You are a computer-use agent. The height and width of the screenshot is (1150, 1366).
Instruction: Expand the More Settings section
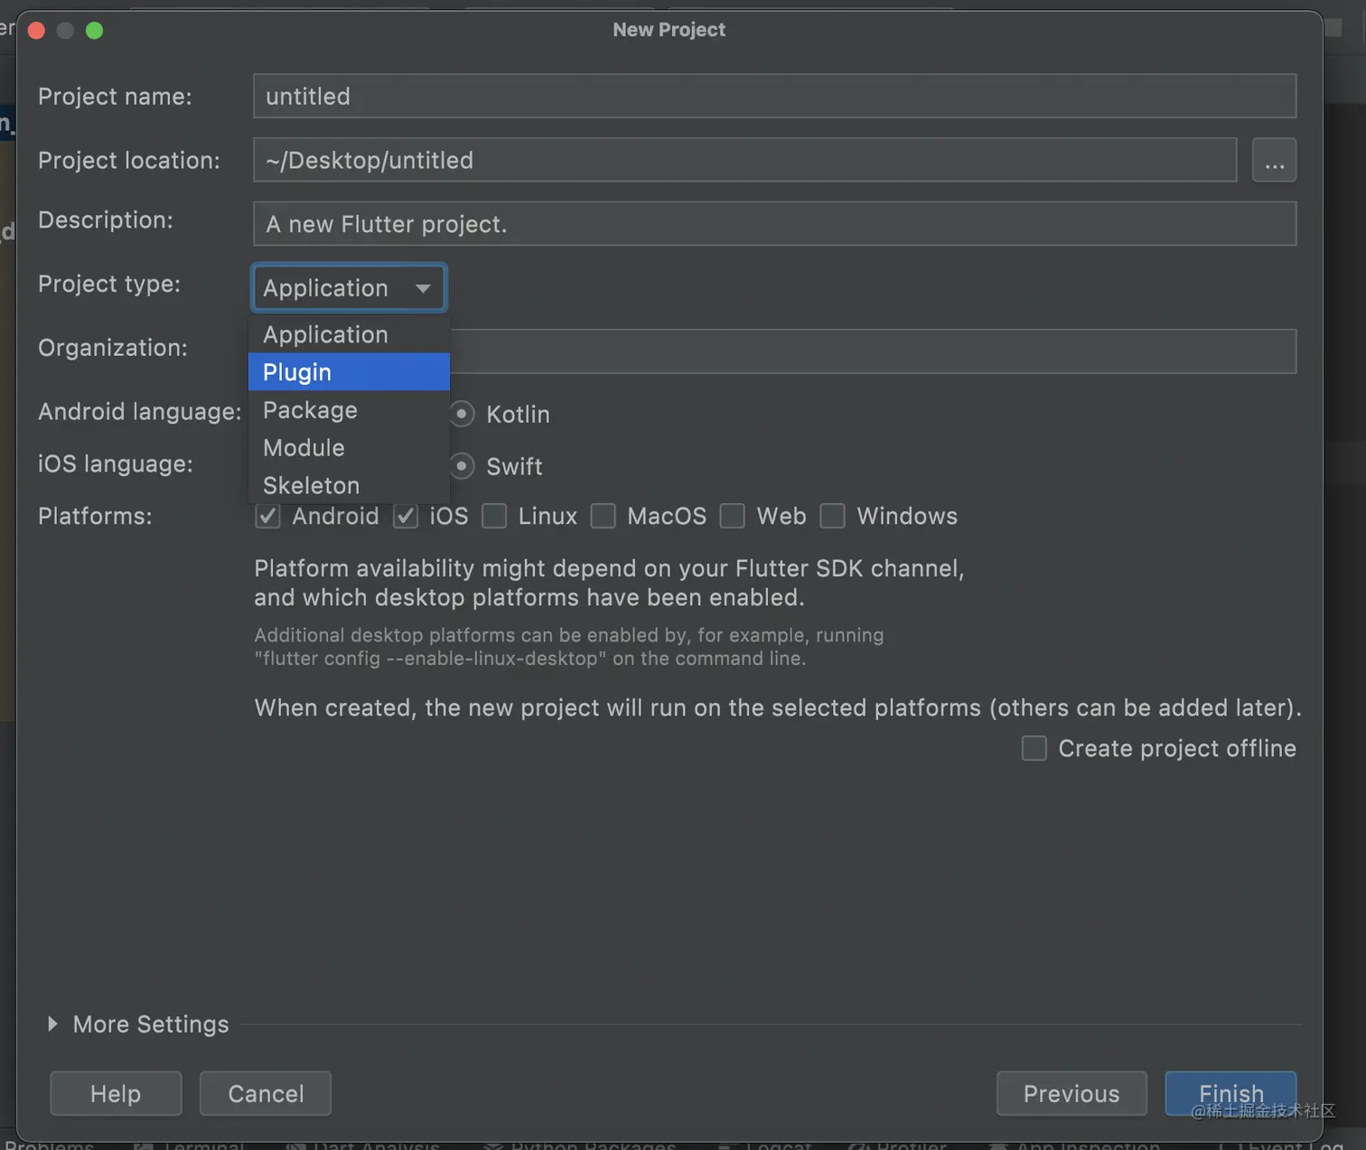pyautogui.click(x=52, y=1024)
